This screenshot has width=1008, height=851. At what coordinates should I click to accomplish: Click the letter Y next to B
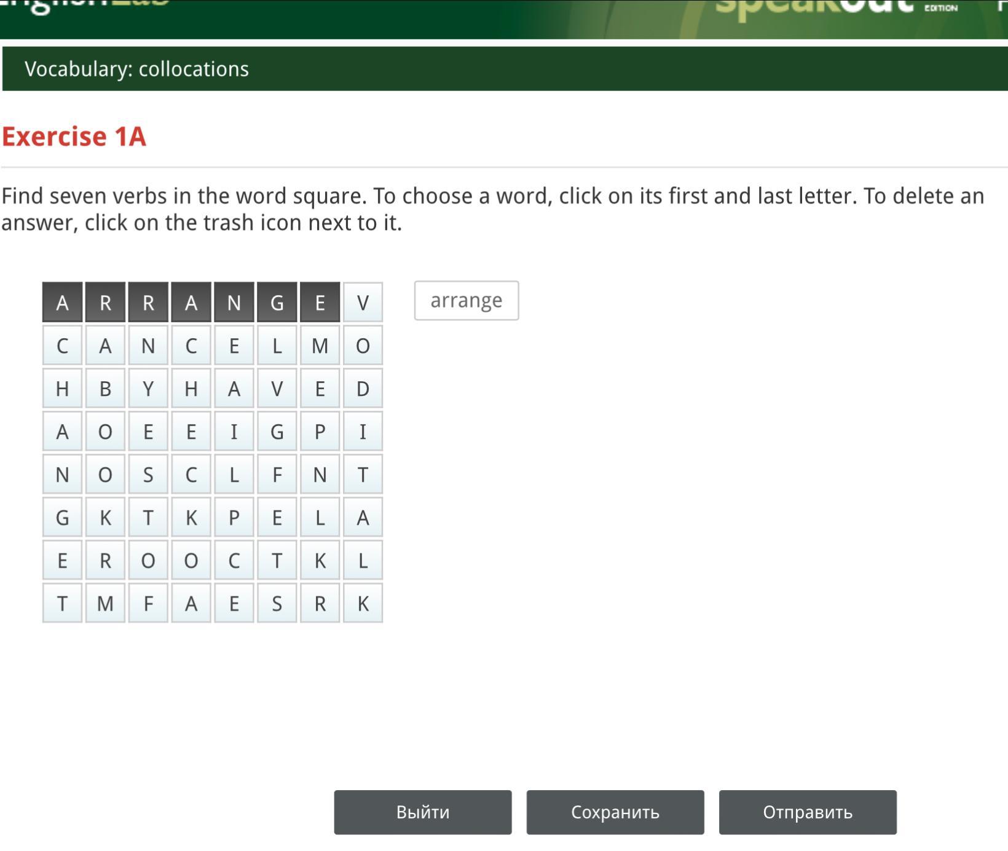click(148, 388)
